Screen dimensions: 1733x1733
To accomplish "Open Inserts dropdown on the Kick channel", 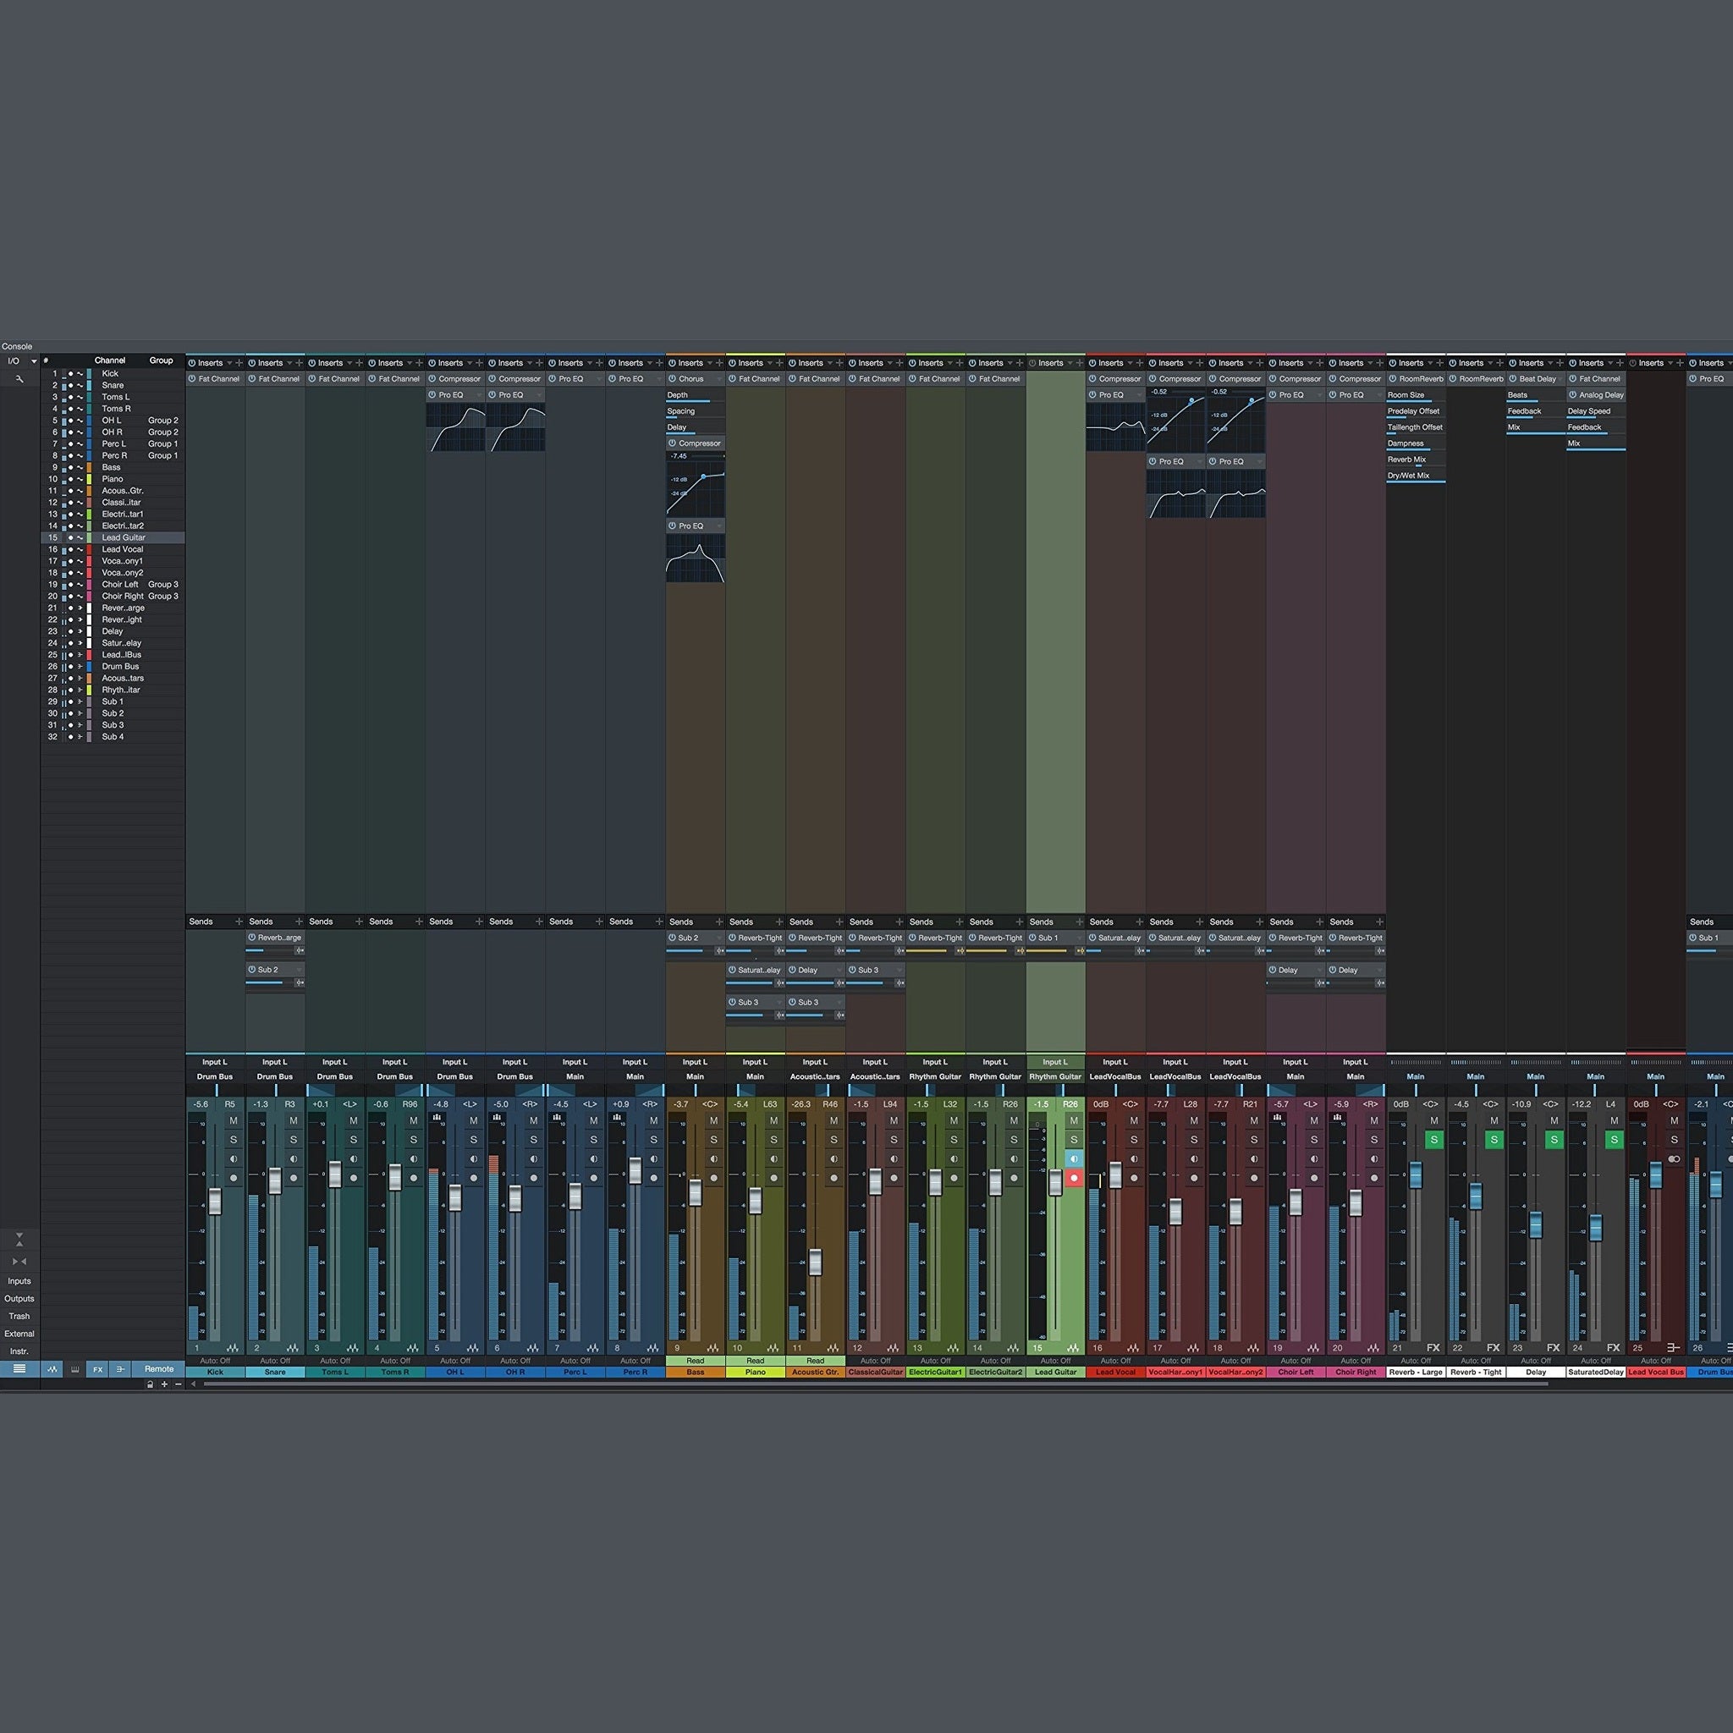I will (228, 363).
